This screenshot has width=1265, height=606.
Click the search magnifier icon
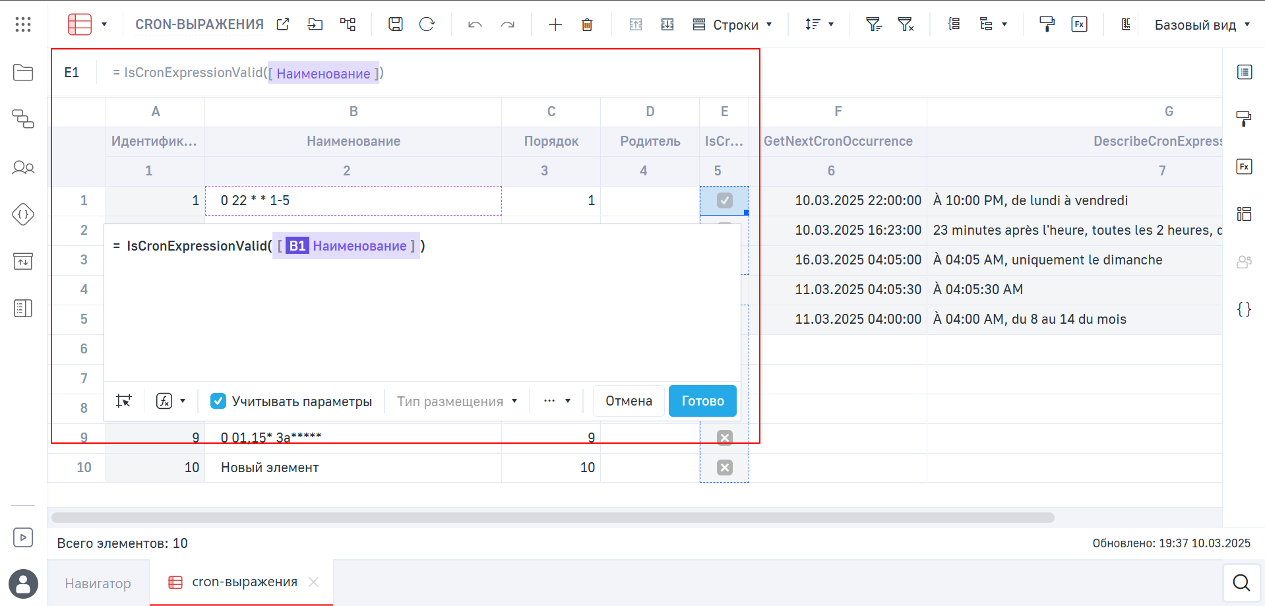pyautogui.click(x=1241, y=583)
